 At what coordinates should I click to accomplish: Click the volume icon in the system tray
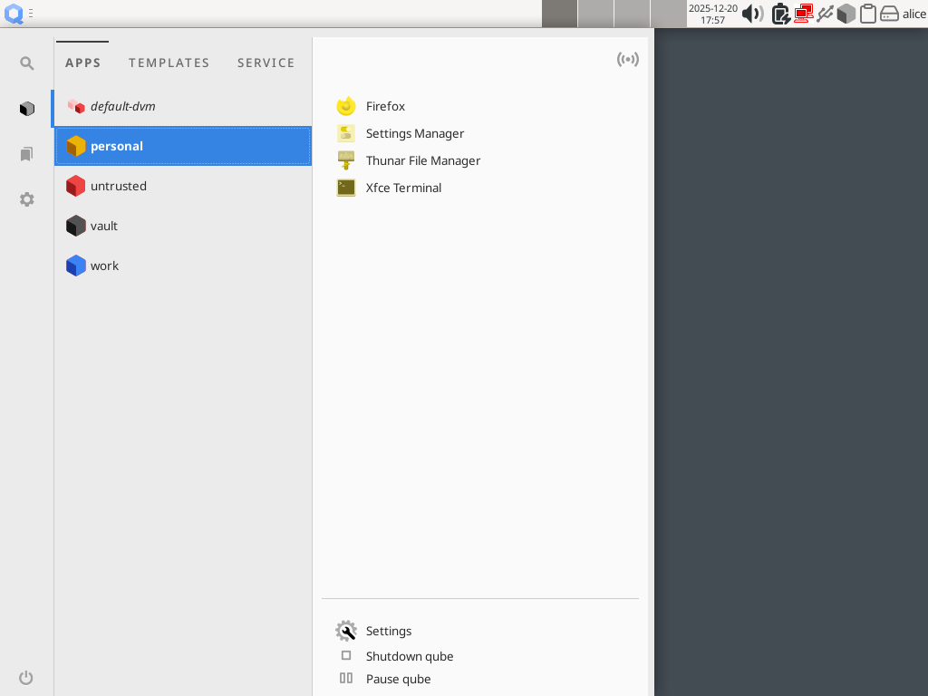pos(752,14)
